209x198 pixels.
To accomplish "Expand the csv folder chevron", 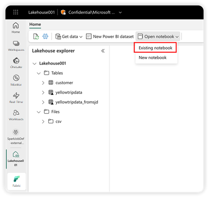I will pos(43,122).
